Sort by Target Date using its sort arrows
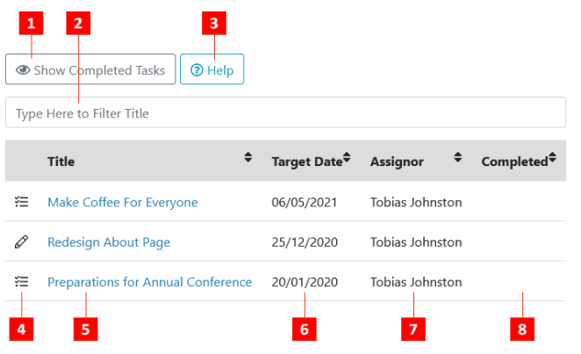This screenshot has width=581, height=354. coord(347,157)
